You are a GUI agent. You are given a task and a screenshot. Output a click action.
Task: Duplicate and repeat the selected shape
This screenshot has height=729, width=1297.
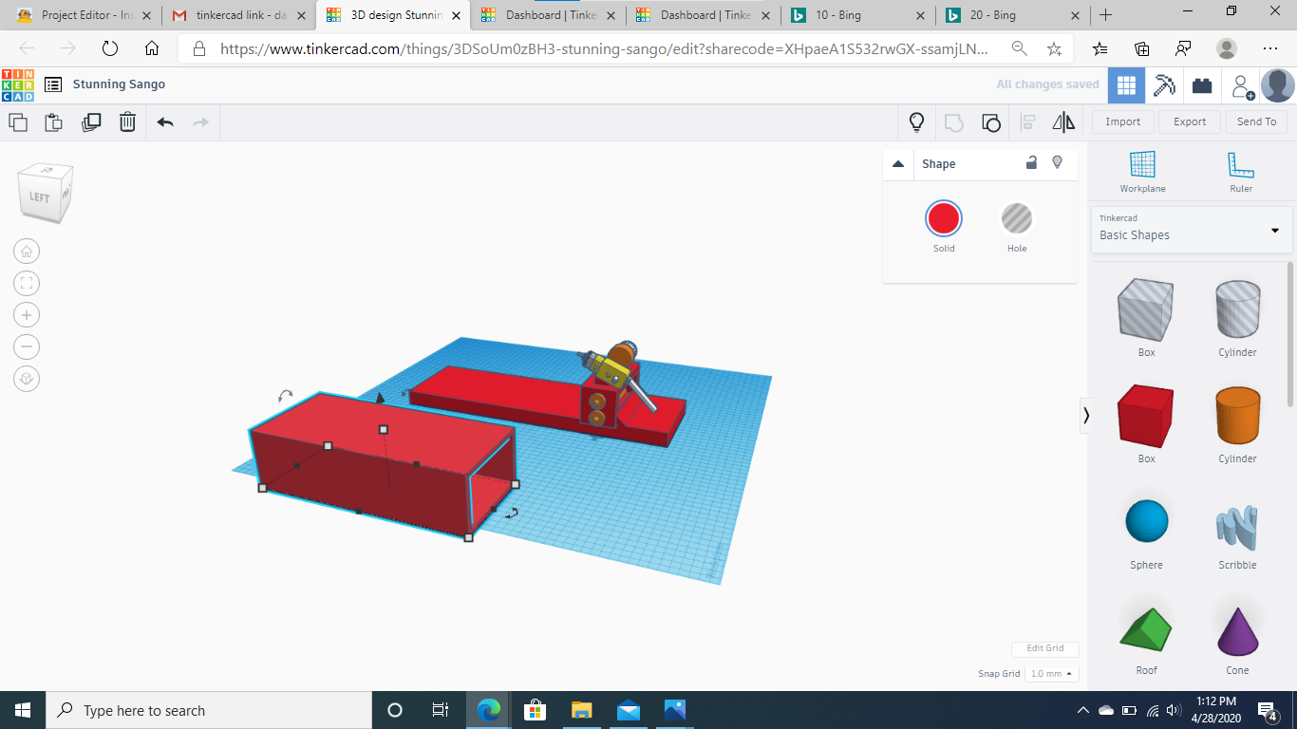click(x=91, y=122)
